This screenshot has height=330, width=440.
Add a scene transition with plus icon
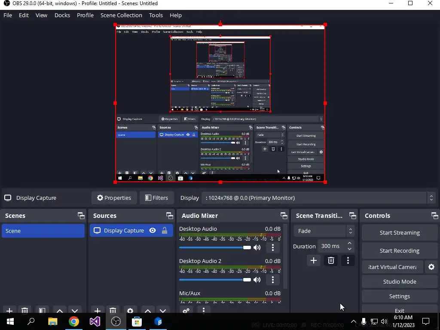click(313, 260)
